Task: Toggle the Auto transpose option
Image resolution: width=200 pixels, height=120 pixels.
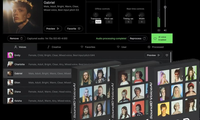Action: click(98, 22)
